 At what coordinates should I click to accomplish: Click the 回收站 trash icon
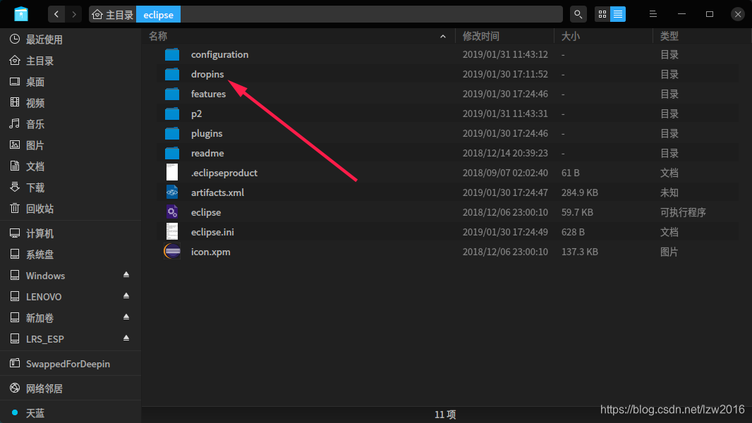(x=15, y=209)
